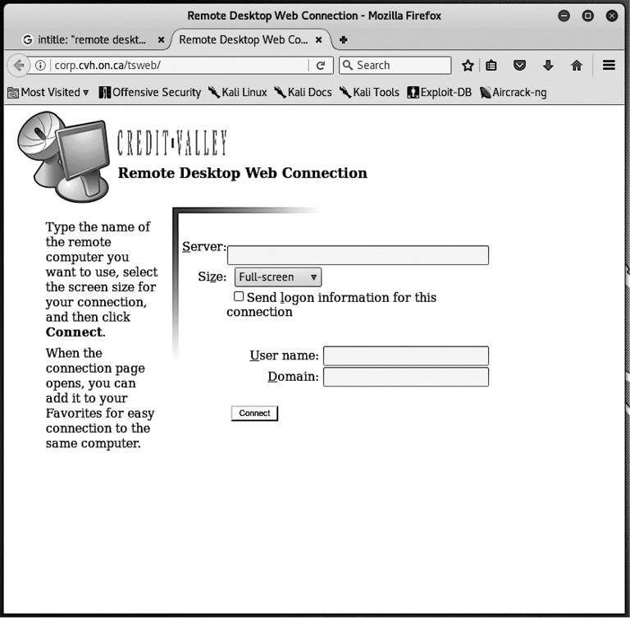This screenshot has height=618, width=630.
Task: Open the bookmarks list icon
Action: point(491,66)
